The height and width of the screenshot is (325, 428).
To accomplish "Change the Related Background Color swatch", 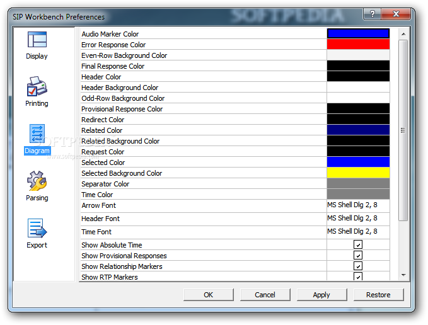I will click(358, 140).
